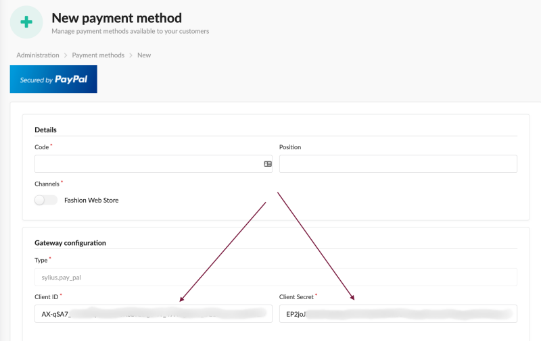Viewport: 541px width, 341px height.
Task: Go to Payment methods breadcrumb link
Action: [x=98, y=55]
